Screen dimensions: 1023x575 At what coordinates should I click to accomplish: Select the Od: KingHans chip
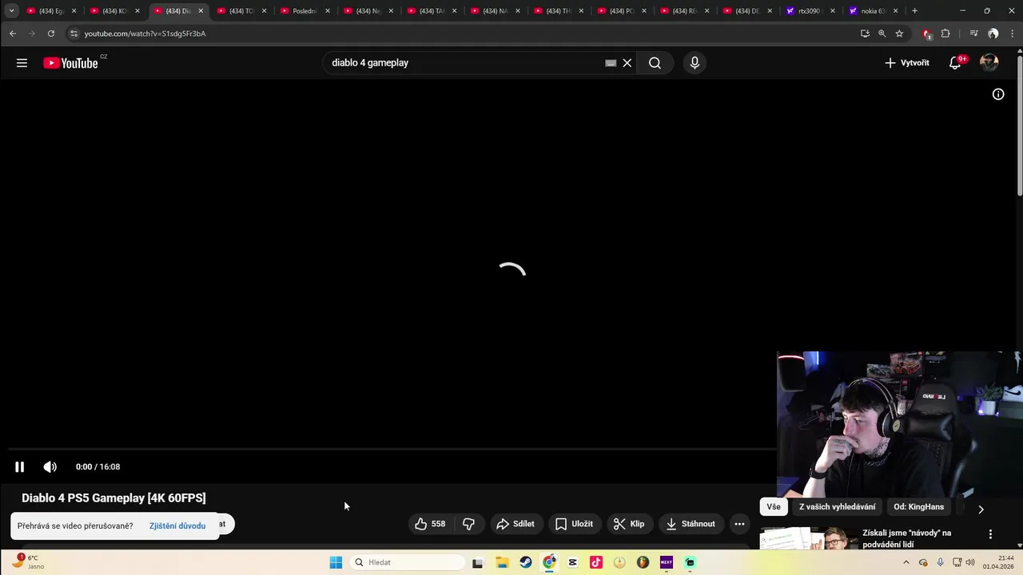coord(918,507)
